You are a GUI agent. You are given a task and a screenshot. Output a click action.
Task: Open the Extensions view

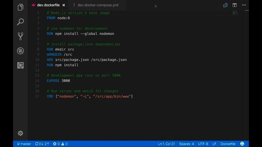[20, 65]
